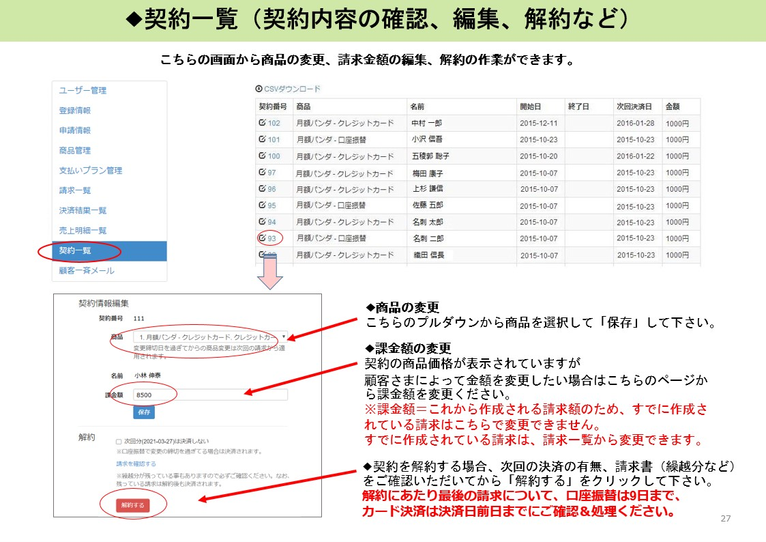This screenshot has height=542, width=766.
Task: Click the CSV download icon
Action: pyautogui.click(x=259, y=89)
